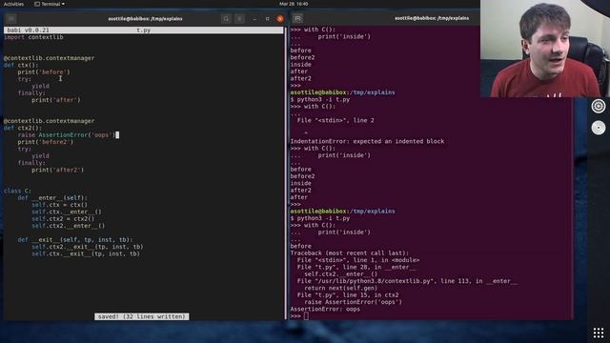Screen dimensions: 610x343
Task: Click the 'babi v0.0.21' editor header text
Action: click(29, 30)
